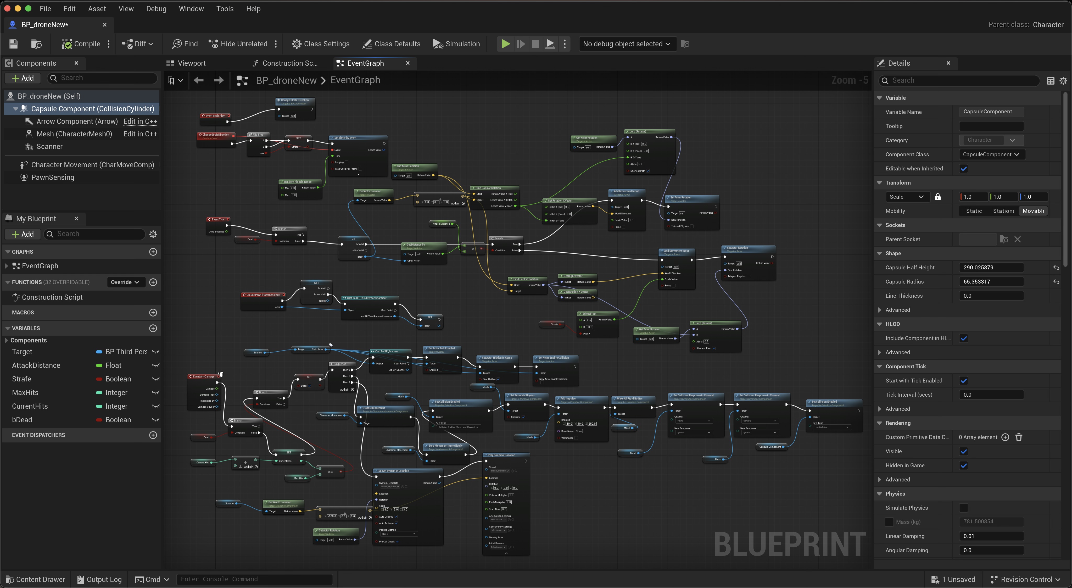
Task: Toggle Hidden in Game checkbox
Action: (963, 466)
